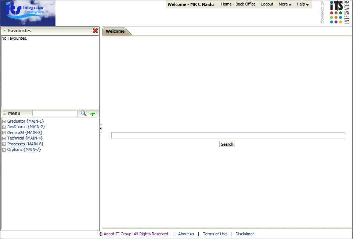
Task: Collapse the Menu panel header toggle
Action: [x=4, y=113]
